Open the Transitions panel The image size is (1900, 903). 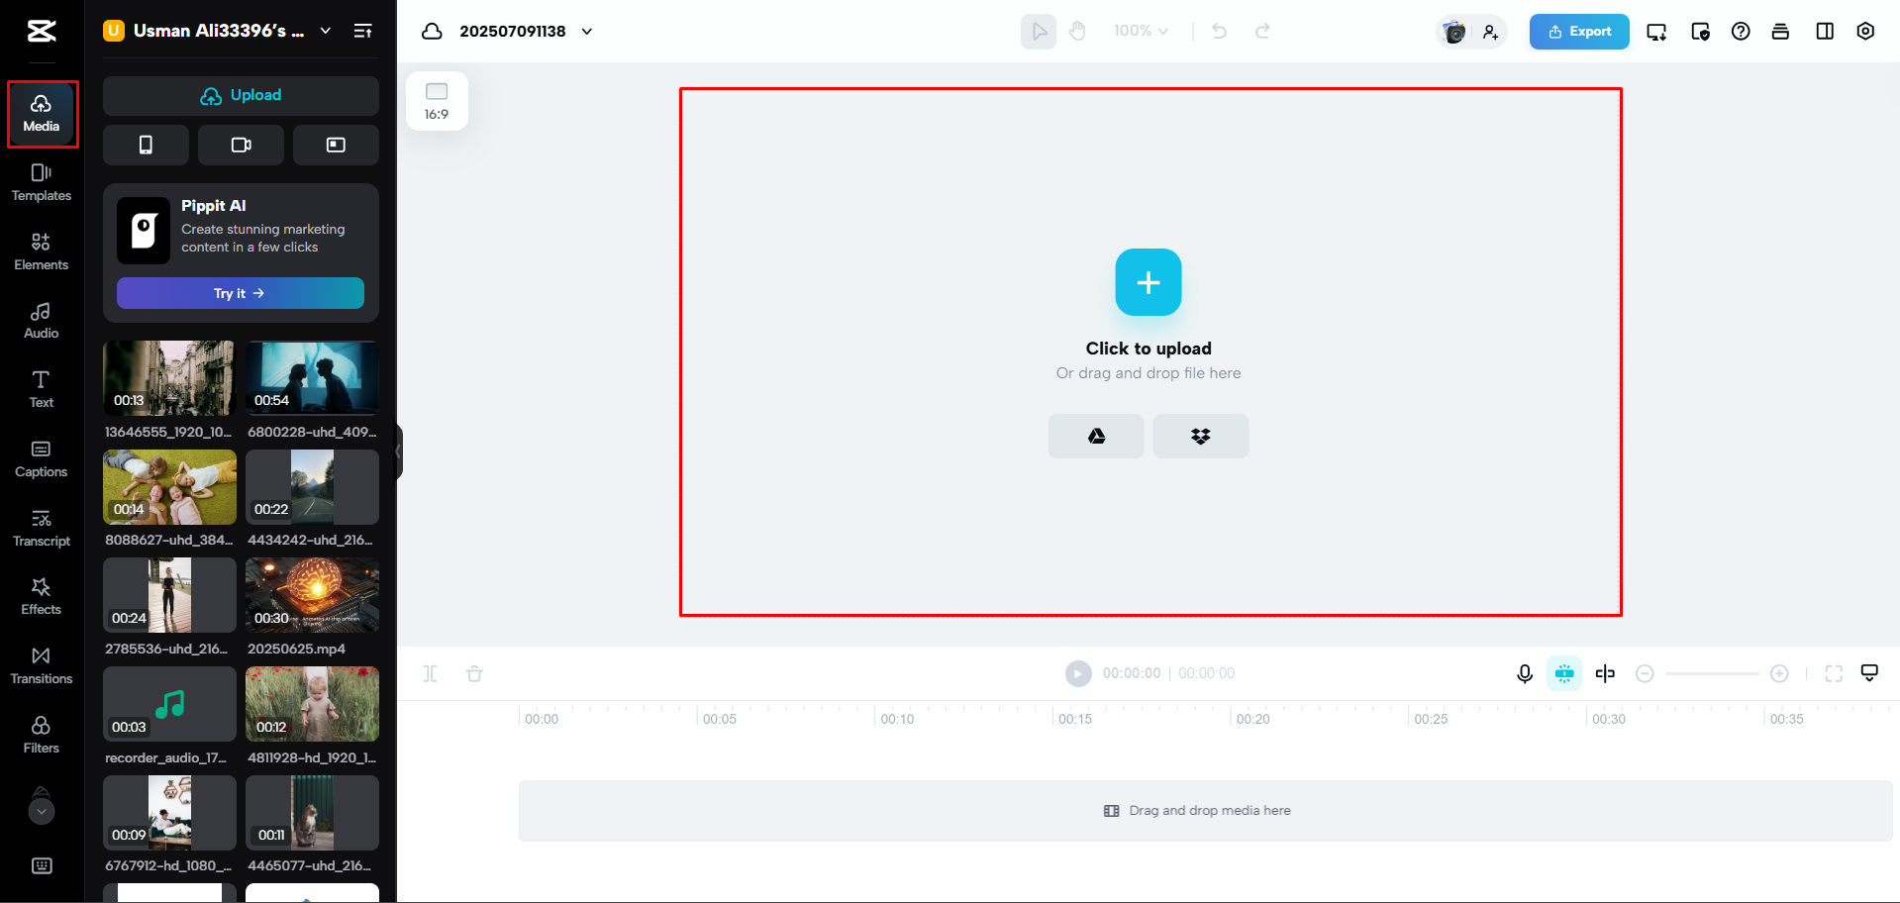coord(41,665)
